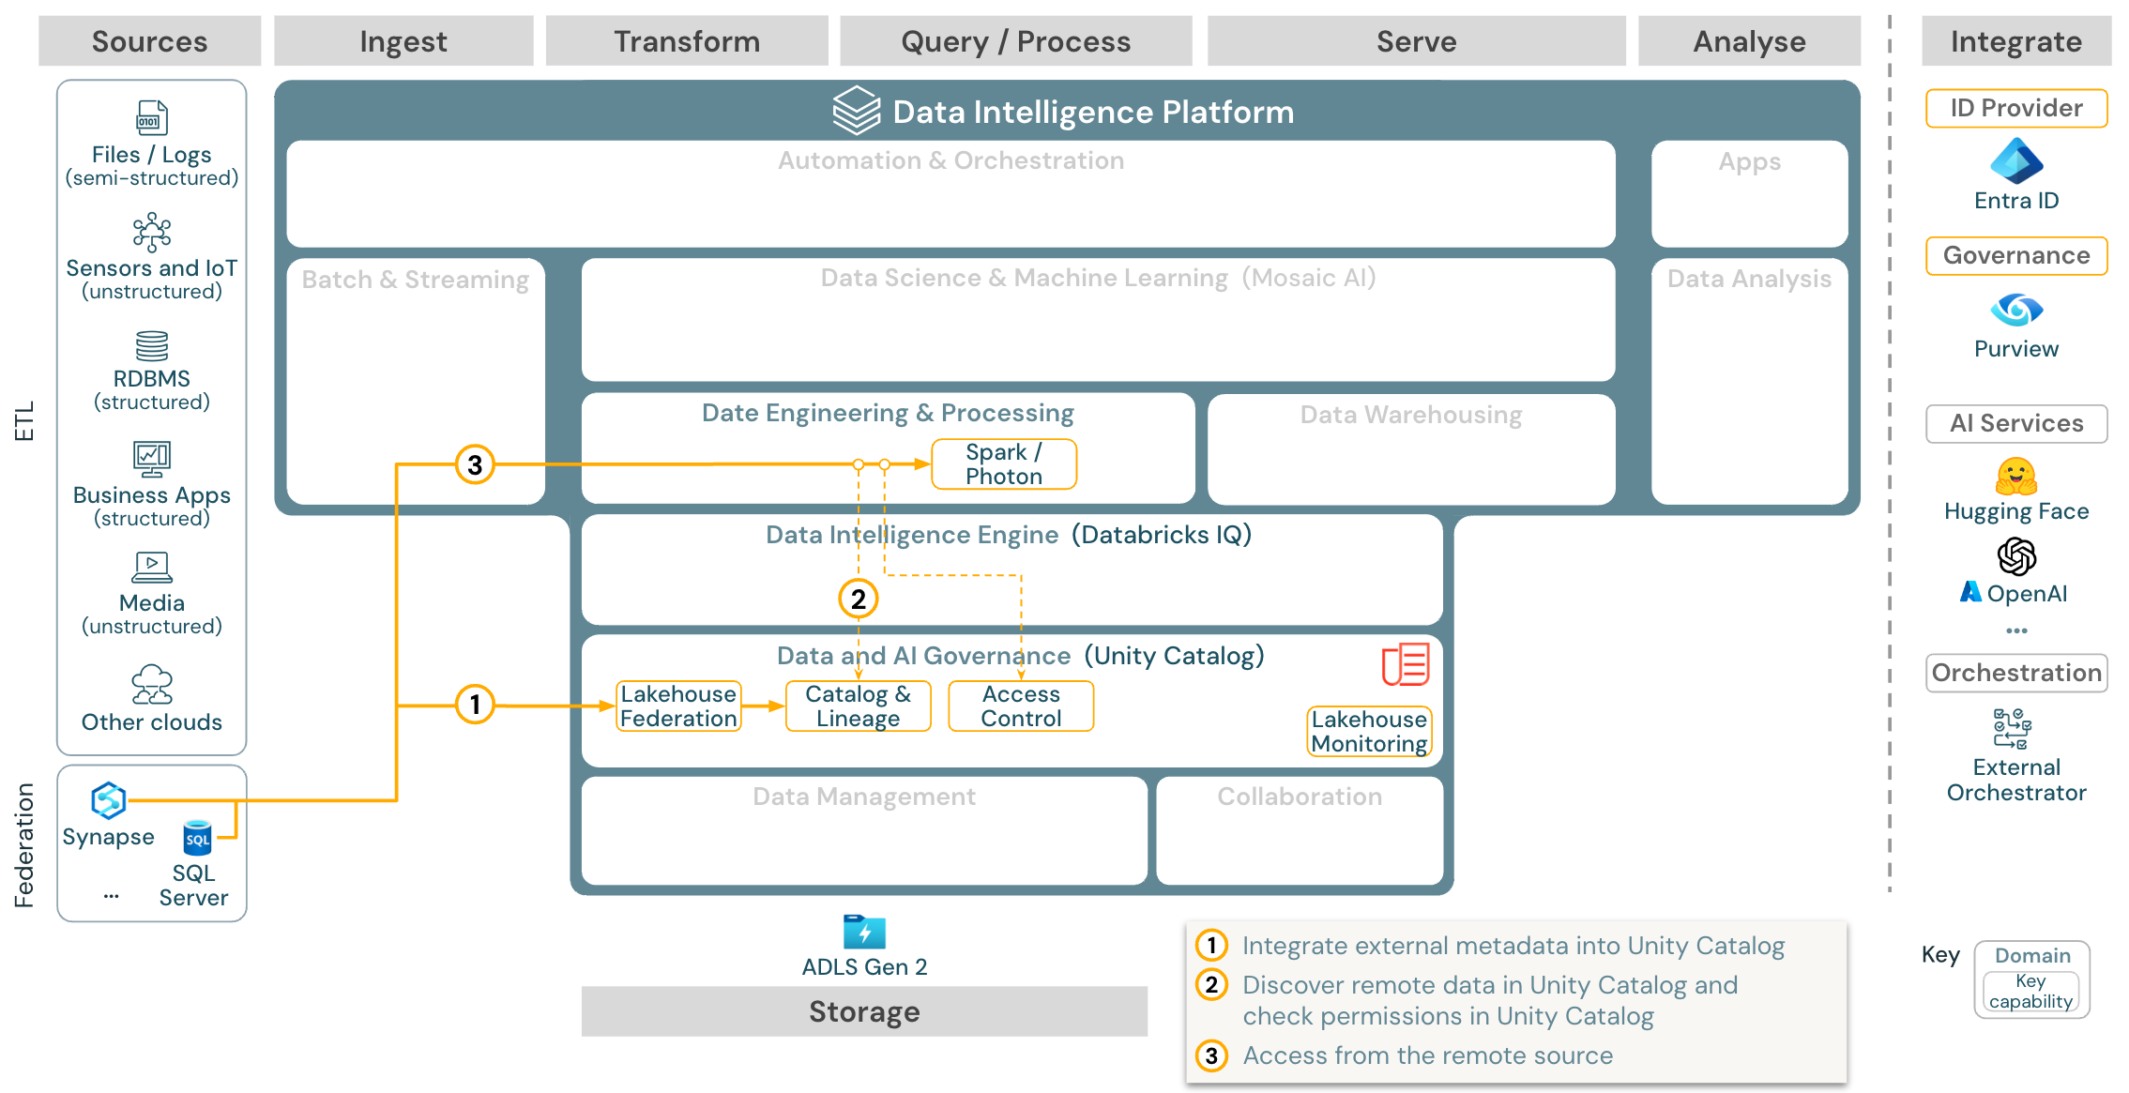Expand the Catalog & Lineage section
This screenshot has width=2129, height=1093.
tap(859, 712)
